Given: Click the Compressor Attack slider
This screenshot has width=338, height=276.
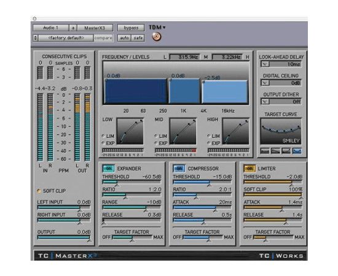Looking at the screenshot, I should 202,207.
